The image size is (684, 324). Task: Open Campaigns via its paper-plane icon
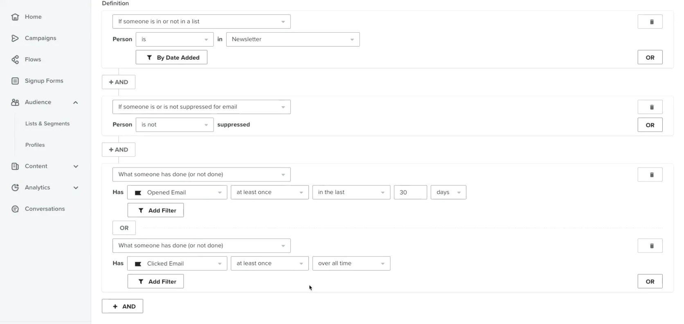click(x=15, y=38)
